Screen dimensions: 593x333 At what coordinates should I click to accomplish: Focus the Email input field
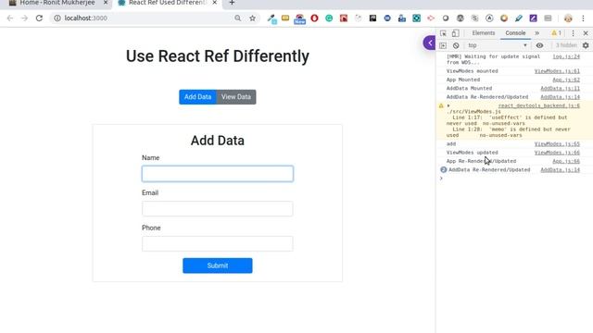218,209
